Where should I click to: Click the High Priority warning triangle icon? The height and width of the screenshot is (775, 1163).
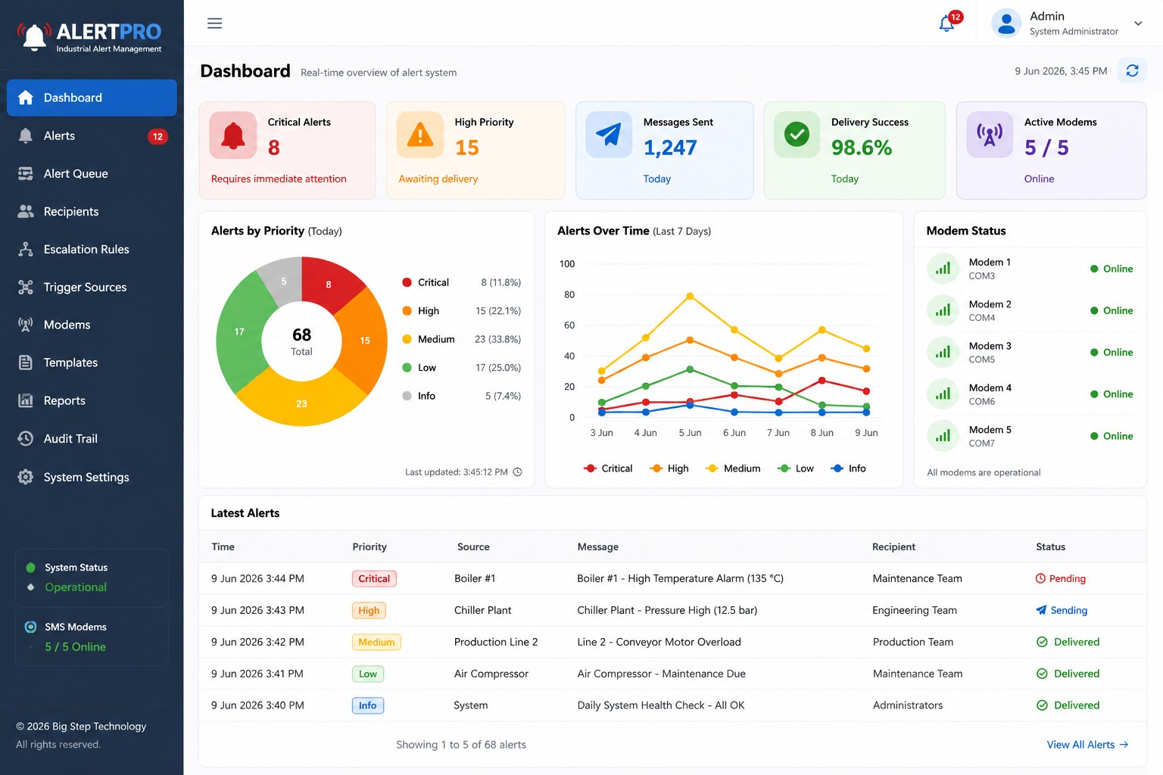420,135
